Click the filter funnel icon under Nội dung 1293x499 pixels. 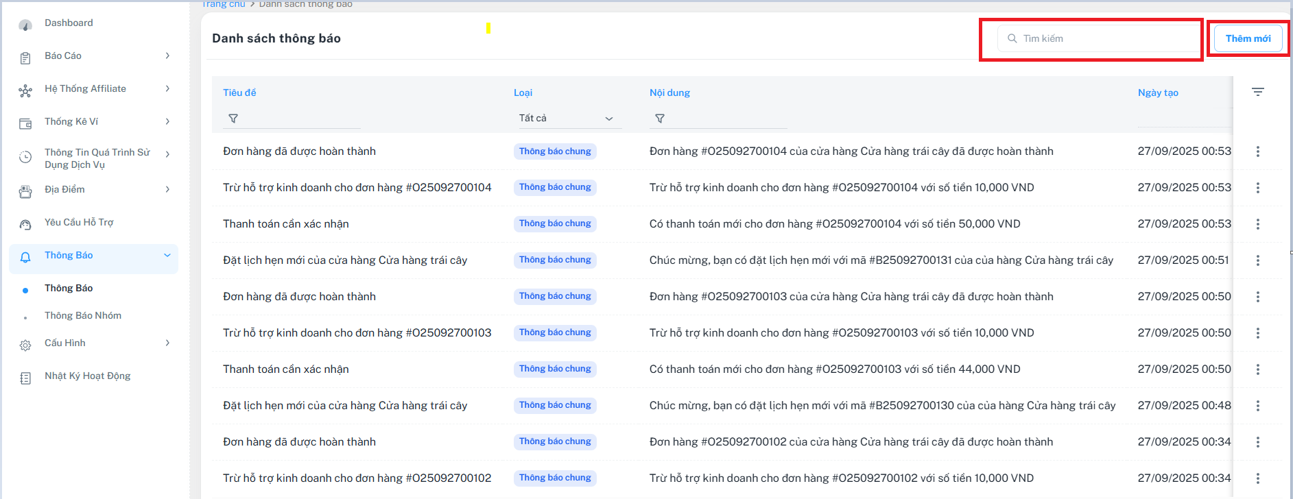[x=659, y=119]
